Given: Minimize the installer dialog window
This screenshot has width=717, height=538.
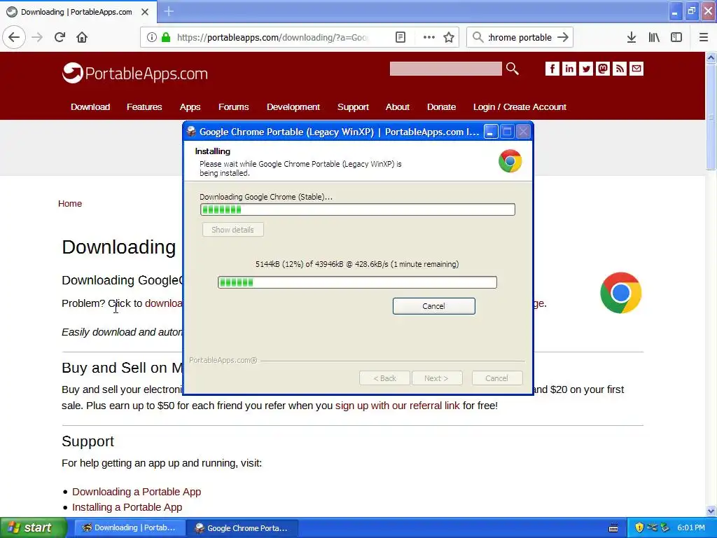Looking at the screenshot, I should pyautogui.click(x=491, y=132).
